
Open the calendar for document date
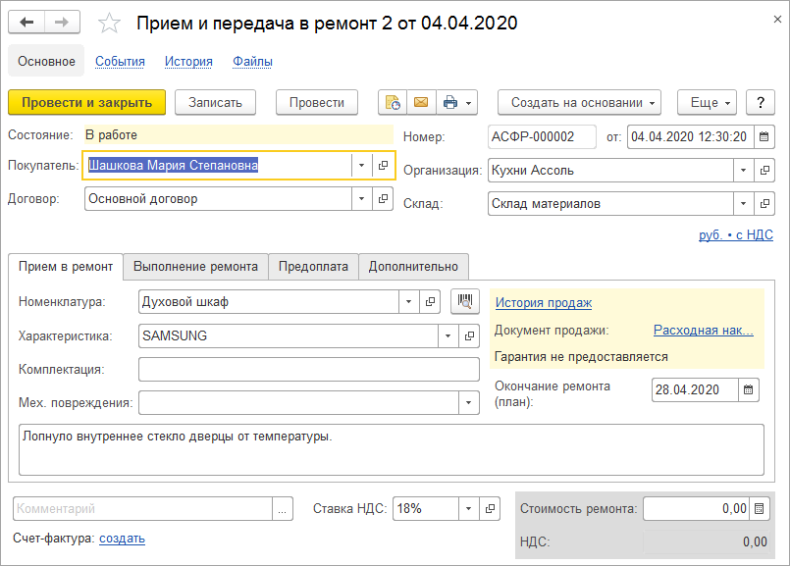click(x=764, y=137)
